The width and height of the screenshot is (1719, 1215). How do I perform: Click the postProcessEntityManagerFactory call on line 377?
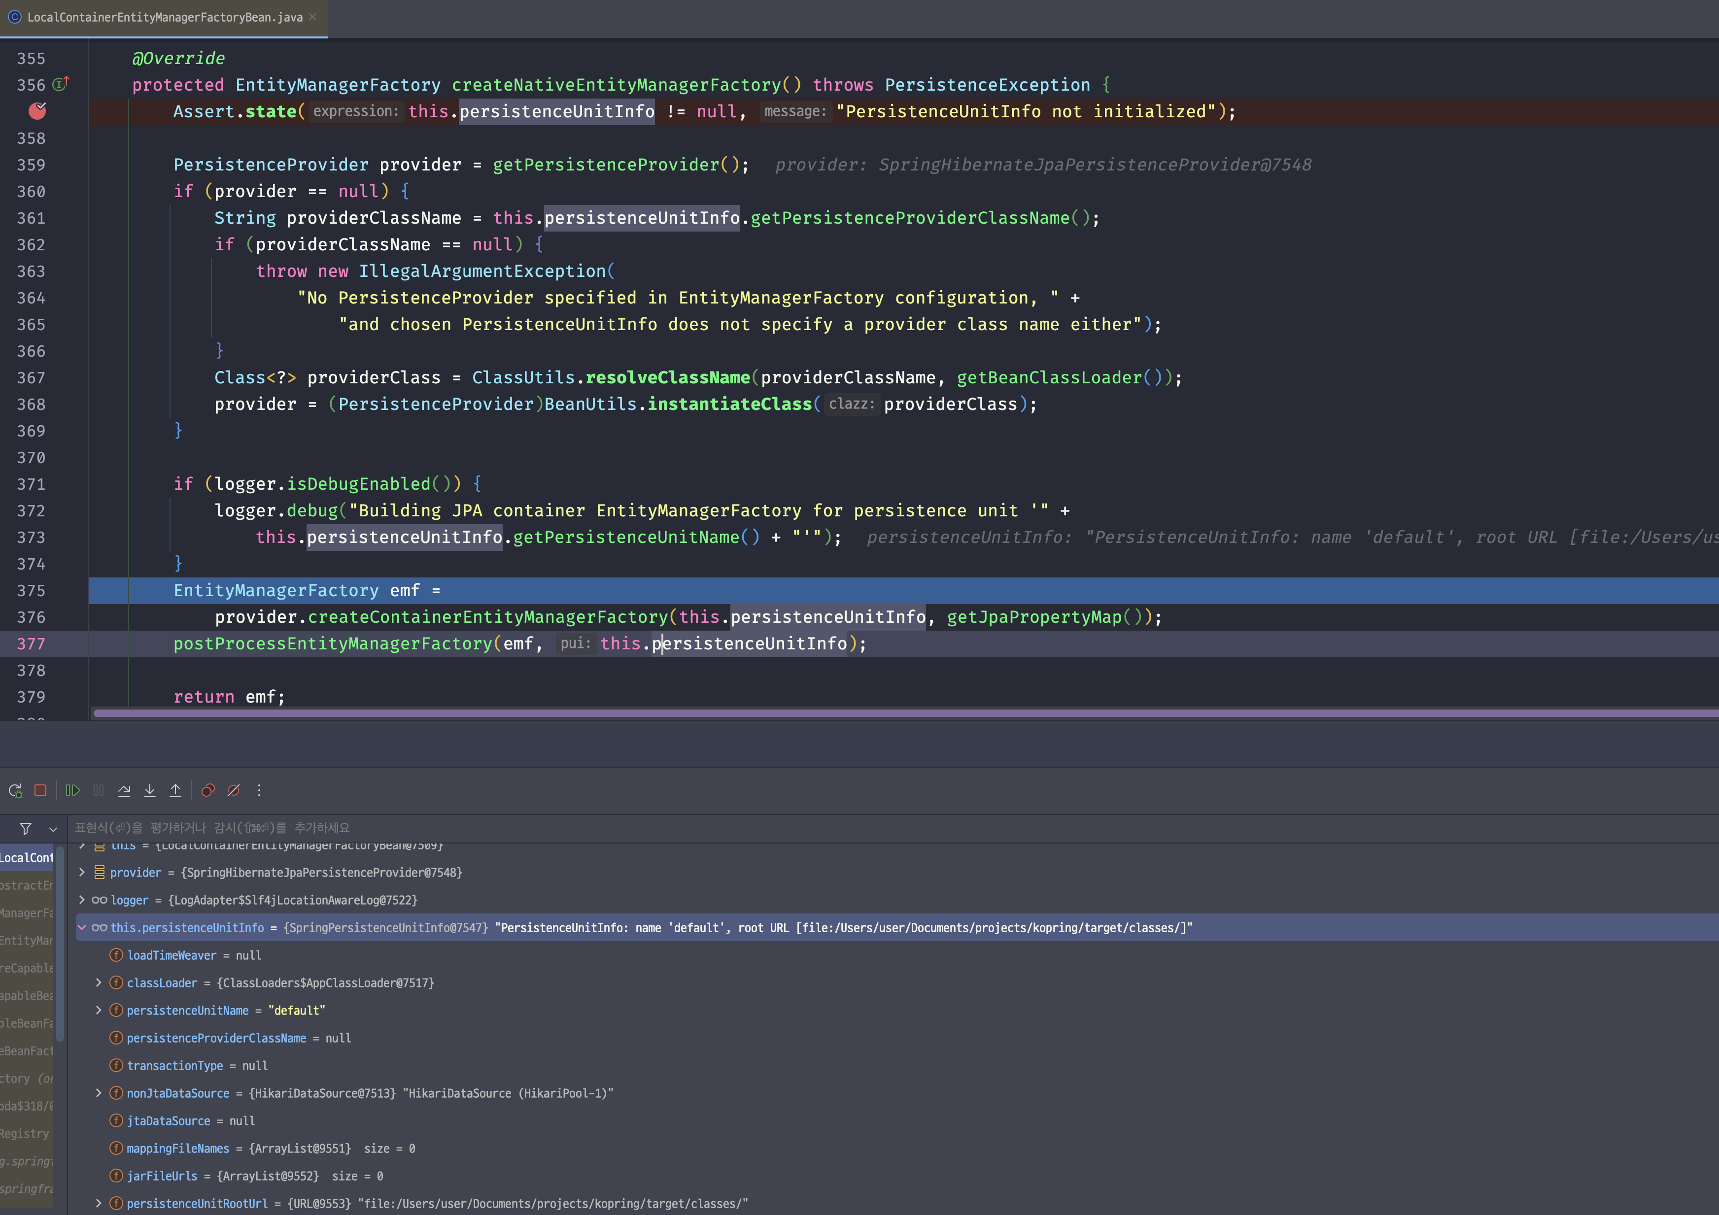[333, 644]
